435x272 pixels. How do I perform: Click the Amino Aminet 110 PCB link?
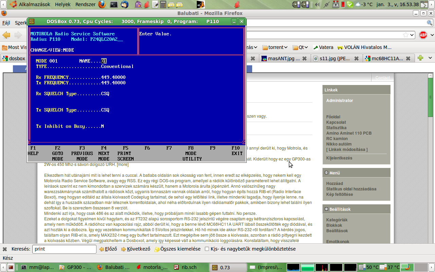(349, 133)
